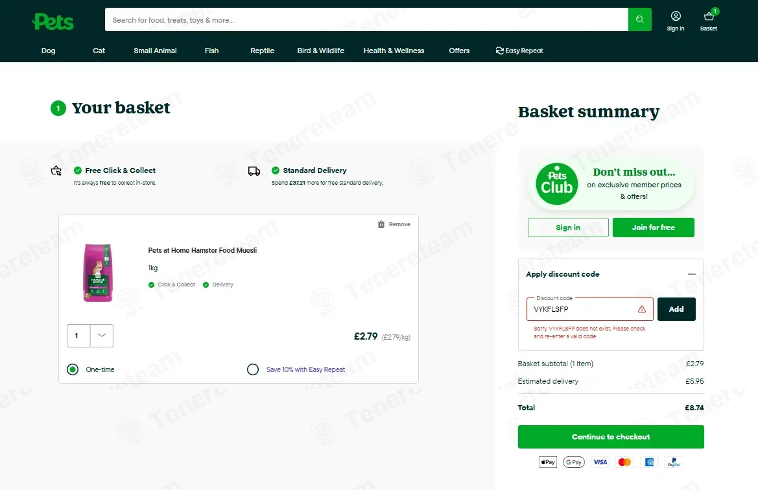Click the product Click & Collect availability tick
The height and width of the screenshot is (490, 758).
[x=151, y=285]
